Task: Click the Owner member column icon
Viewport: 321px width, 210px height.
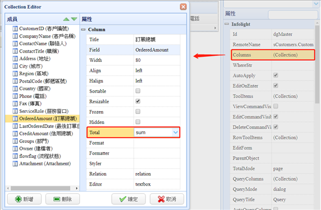Action: tap(15, 149)
